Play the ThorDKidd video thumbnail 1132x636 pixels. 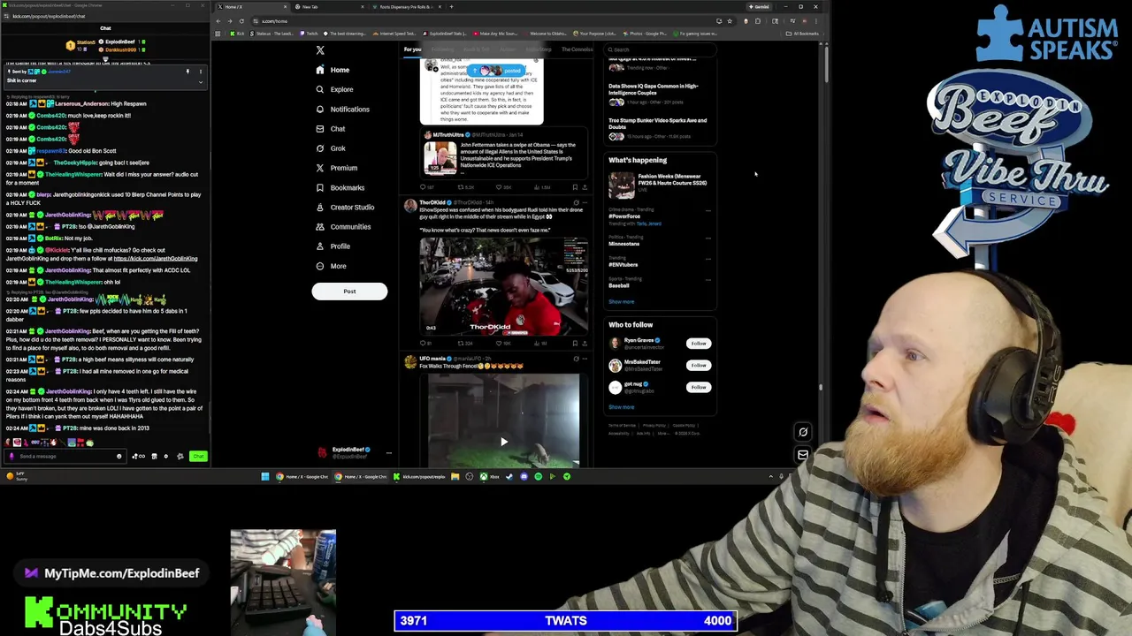tap(503, 286)
